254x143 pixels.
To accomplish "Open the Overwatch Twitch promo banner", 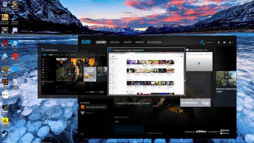I will click(195, 102).
